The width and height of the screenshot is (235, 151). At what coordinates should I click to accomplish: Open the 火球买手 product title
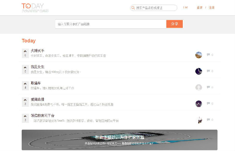[37, 50]
